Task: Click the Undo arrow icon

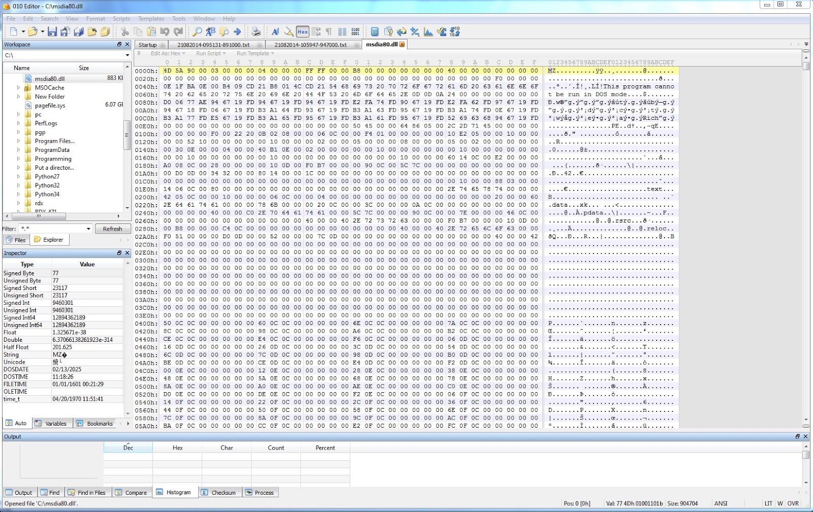Action: [x=165, y=31]
